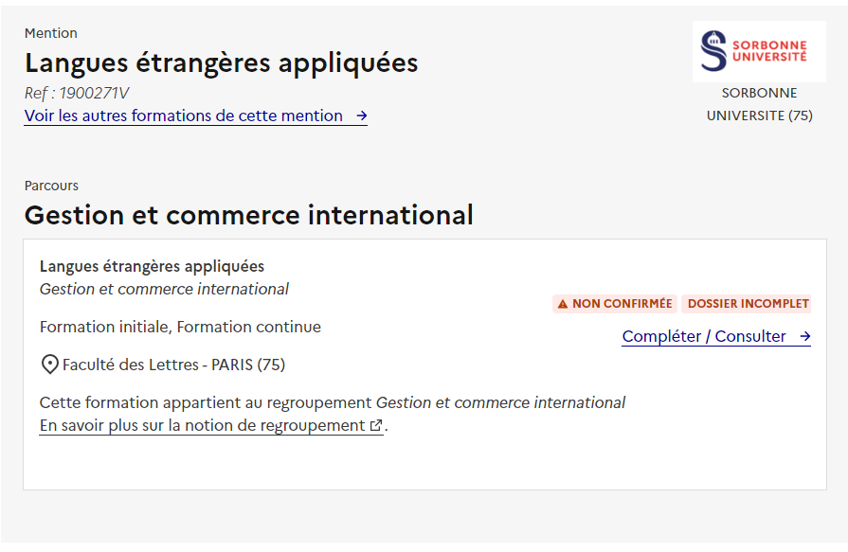This screenshot has width=848, height=552.
Task: Click the Ref : 1900271V reference text
Action: 77,93
